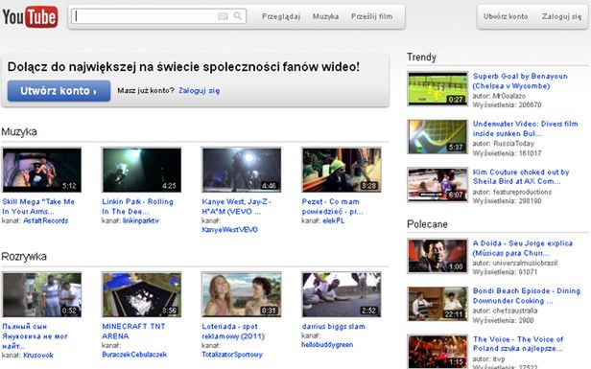Image resolution: width=591 pixels, height=369 pixels.
Task: Open the darrius biggs slam thumbnail
Action: coord(342,294)
